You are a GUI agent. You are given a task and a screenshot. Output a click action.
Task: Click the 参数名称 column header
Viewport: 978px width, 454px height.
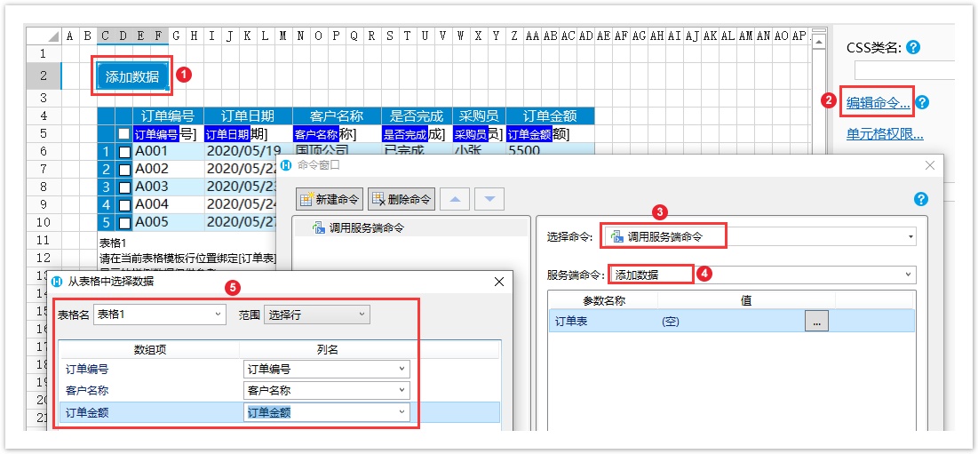(x=604, y=300)
